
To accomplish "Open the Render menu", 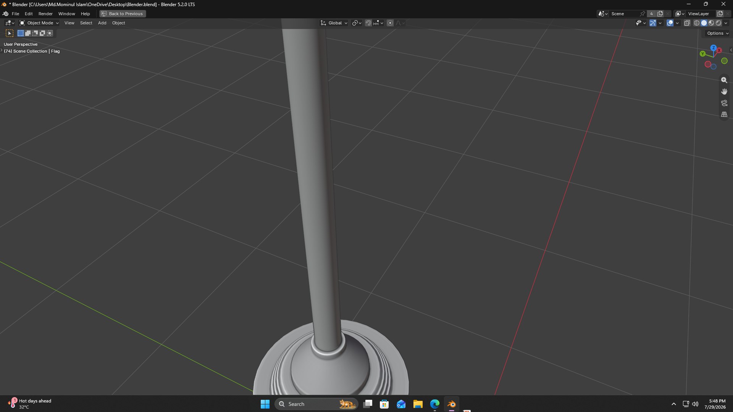I will pyautogui.click(x=45, y=14).
